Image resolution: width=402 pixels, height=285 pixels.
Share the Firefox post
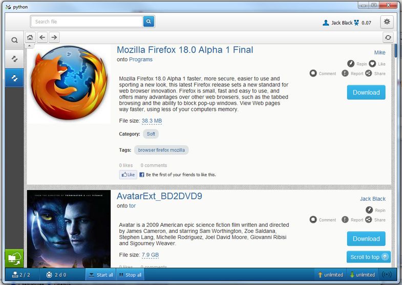[x=375, y=74]
